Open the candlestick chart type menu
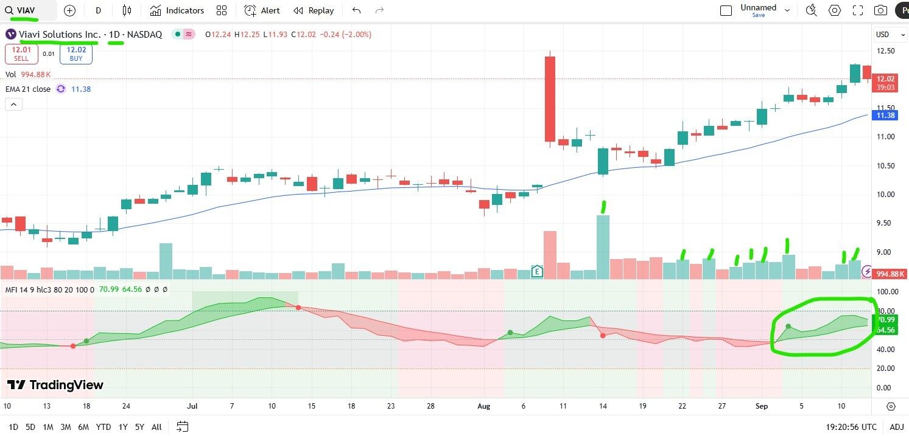This screenshot has width=909, height=436. [127, 10]
